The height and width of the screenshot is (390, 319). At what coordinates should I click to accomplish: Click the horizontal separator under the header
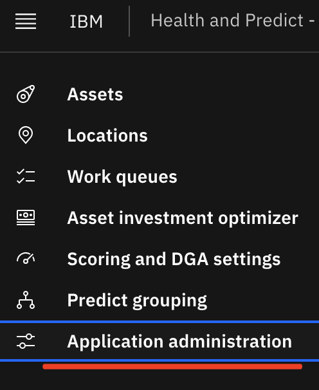pyautogui.click(x=159, y=52)
